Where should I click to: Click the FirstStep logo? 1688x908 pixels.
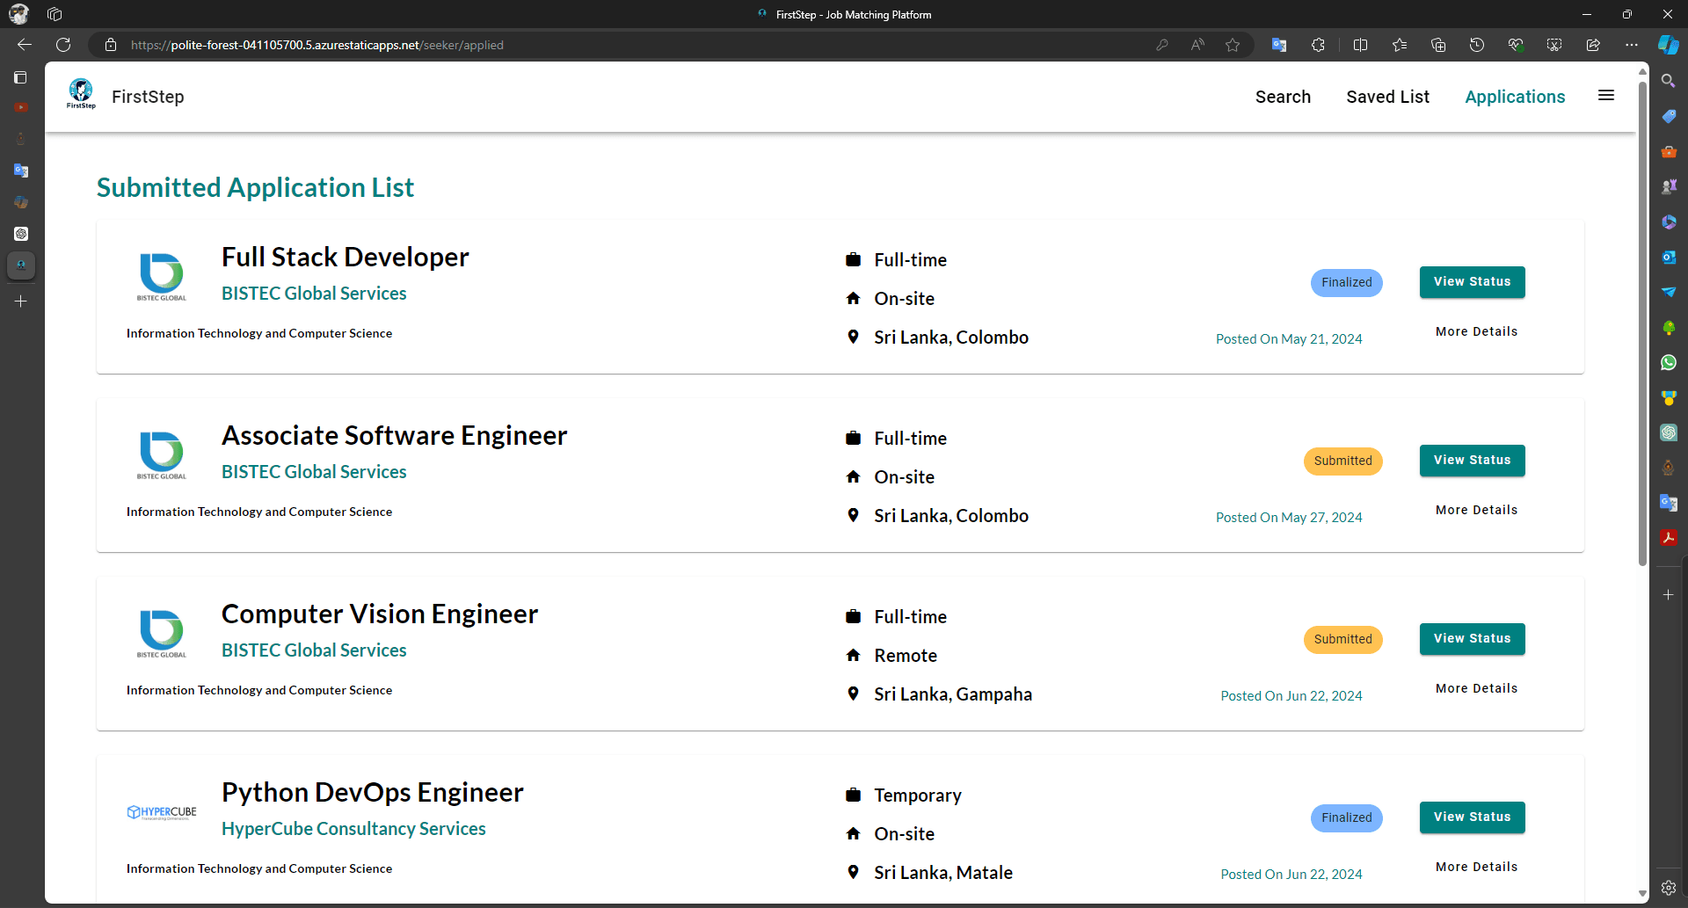81,95
